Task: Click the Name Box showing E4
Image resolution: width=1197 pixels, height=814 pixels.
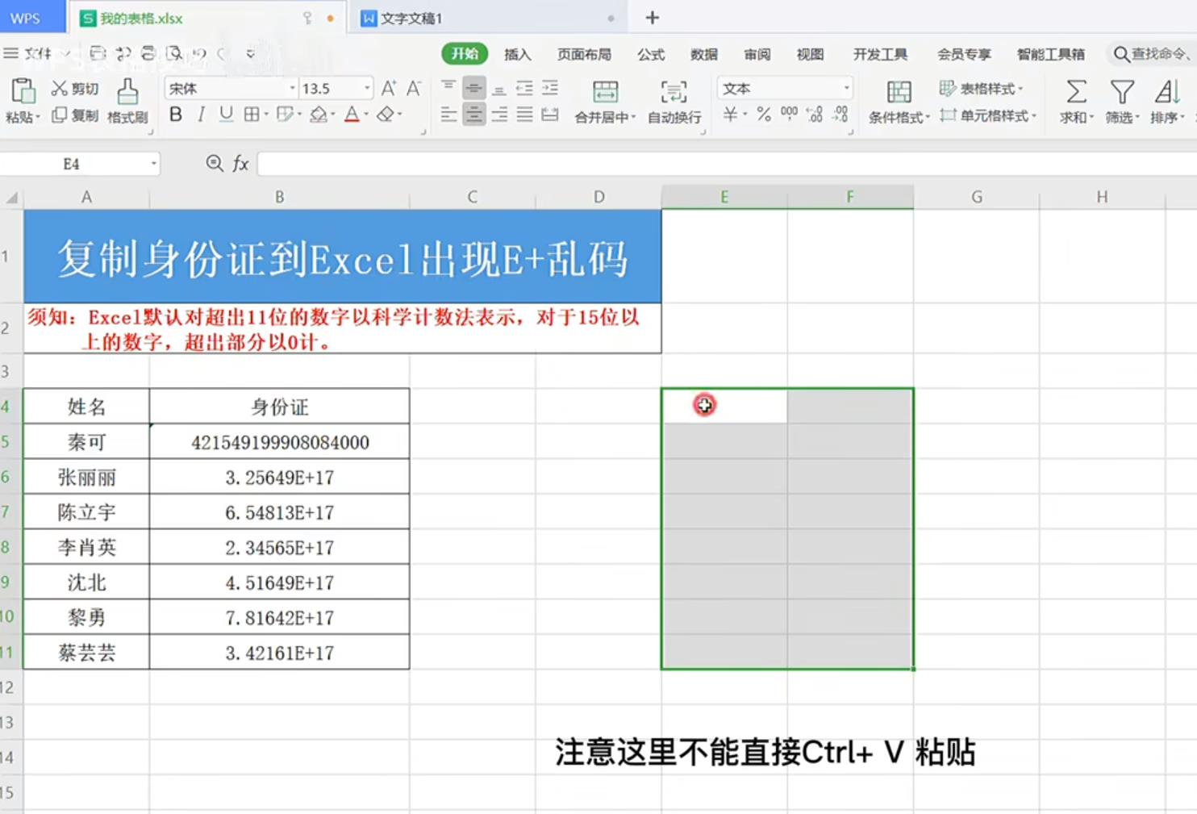Action: pos(79,164)
